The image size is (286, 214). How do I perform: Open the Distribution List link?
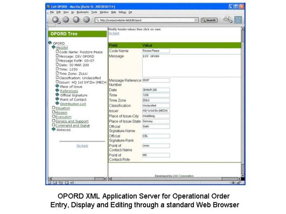73,104
